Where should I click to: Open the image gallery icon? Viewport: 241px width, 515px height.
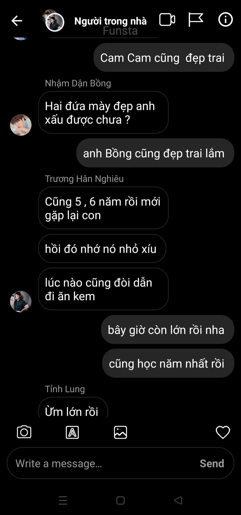point(120,432)
